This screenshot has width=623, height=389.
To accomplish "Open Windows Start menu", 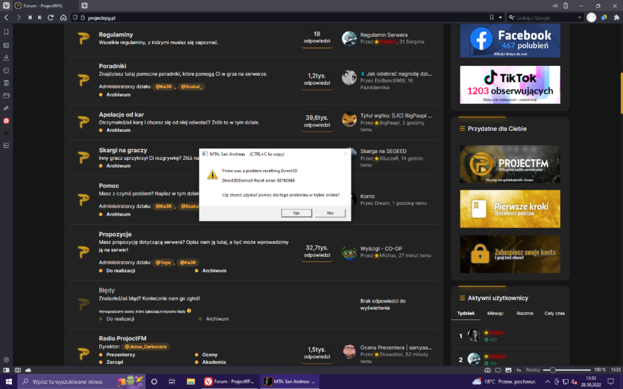I will click(8, 382).
